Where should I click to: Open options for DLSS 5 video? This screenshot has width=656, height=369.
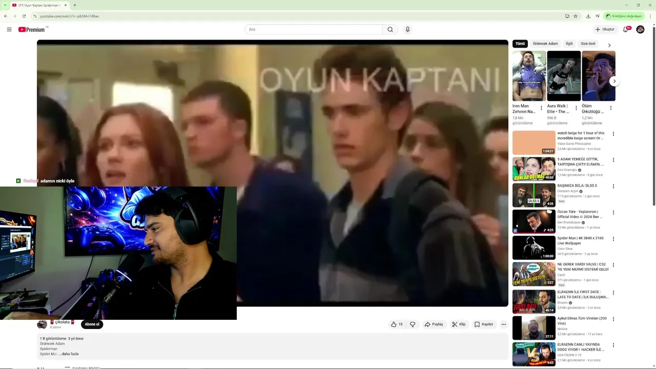pyautogui.click(x=613, y=186)
